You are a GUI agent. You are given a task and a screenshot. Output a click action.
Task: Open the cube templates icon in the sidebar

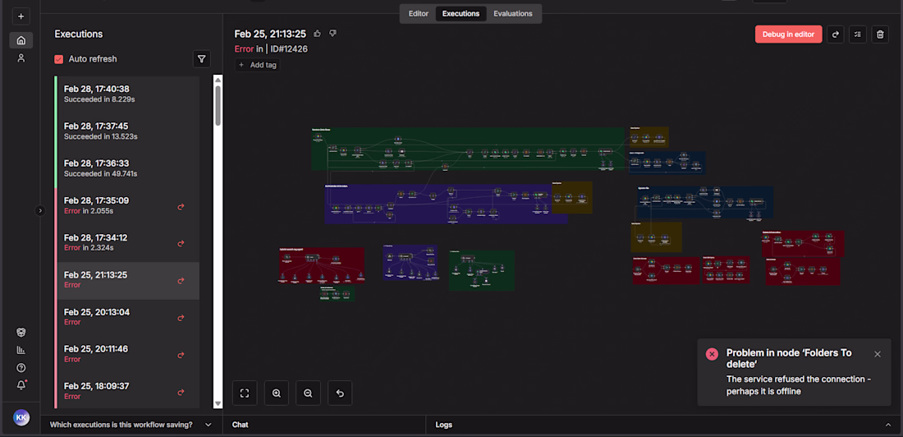tap(21, 332)
